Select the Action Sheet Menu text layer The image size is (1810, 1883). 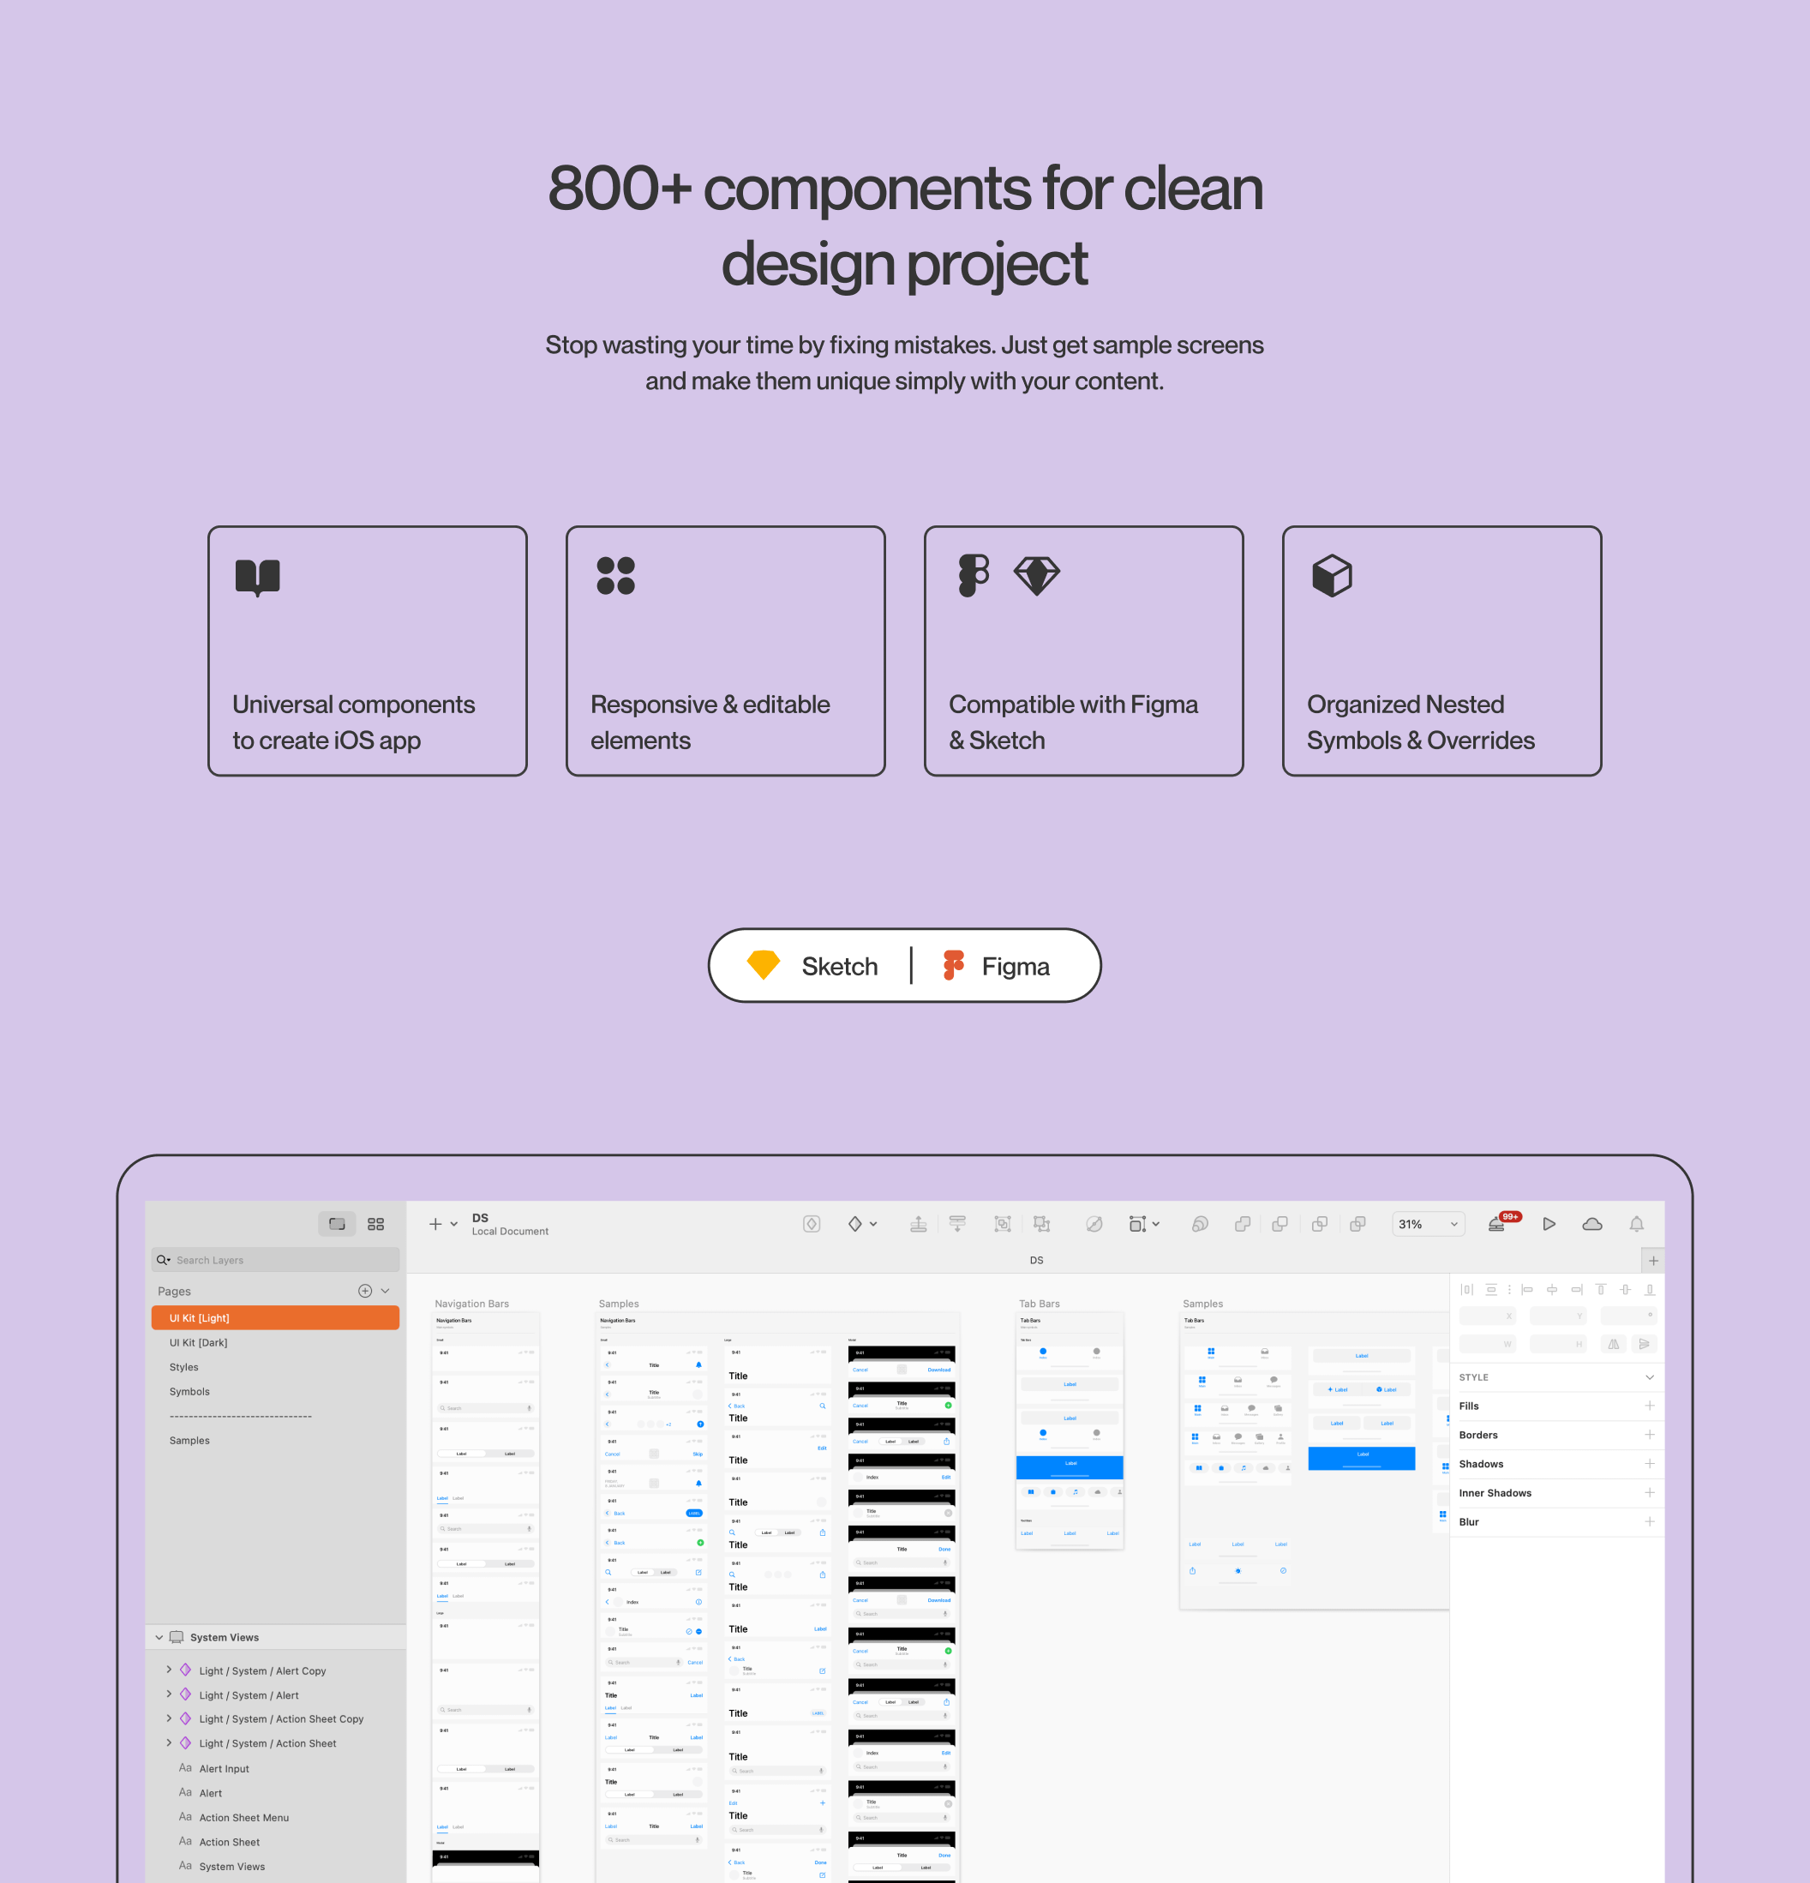tap(244, 1818)
